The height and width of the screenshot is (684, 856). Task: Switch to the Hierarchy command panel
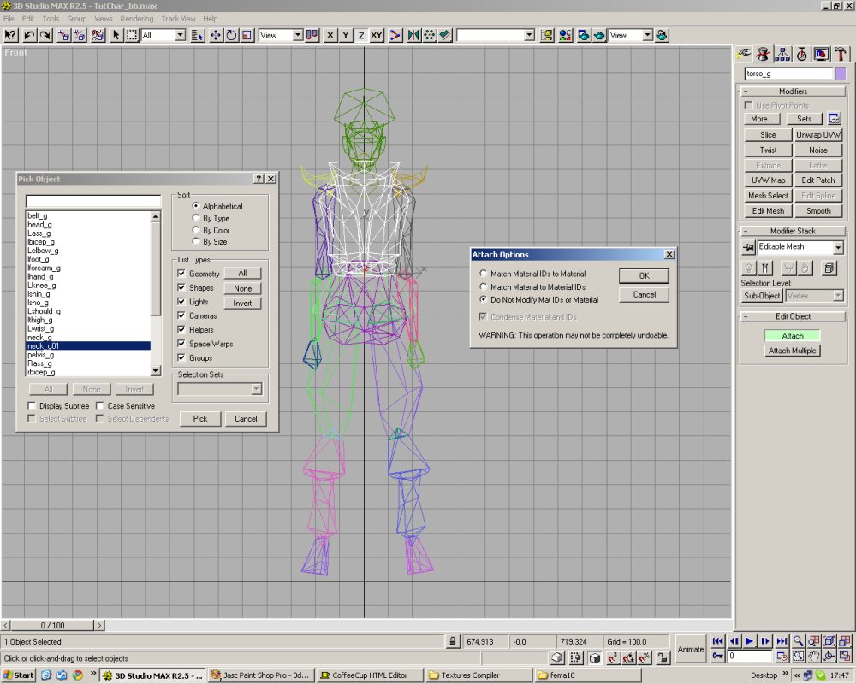(x=782, y=54)
